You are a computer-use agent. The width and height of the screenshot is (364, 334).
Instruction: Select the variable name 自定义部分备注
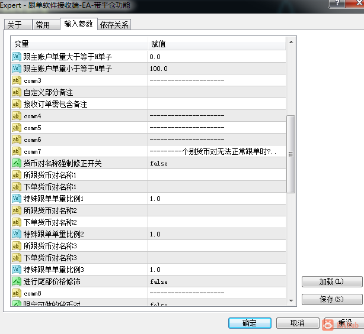tap(48, 92)
